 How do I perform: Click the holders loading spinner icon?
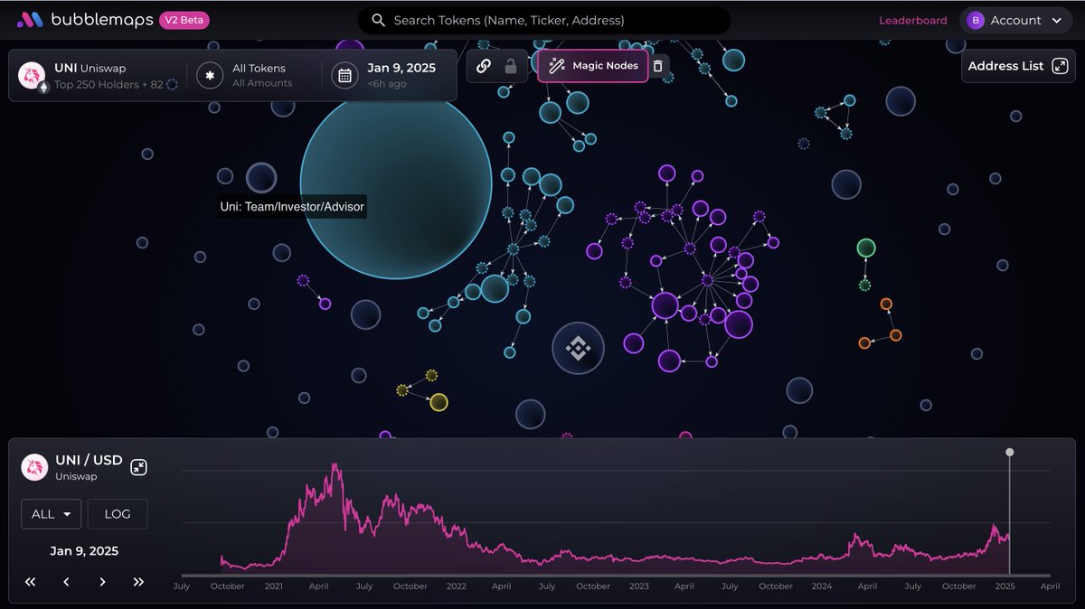click(172, 84)
